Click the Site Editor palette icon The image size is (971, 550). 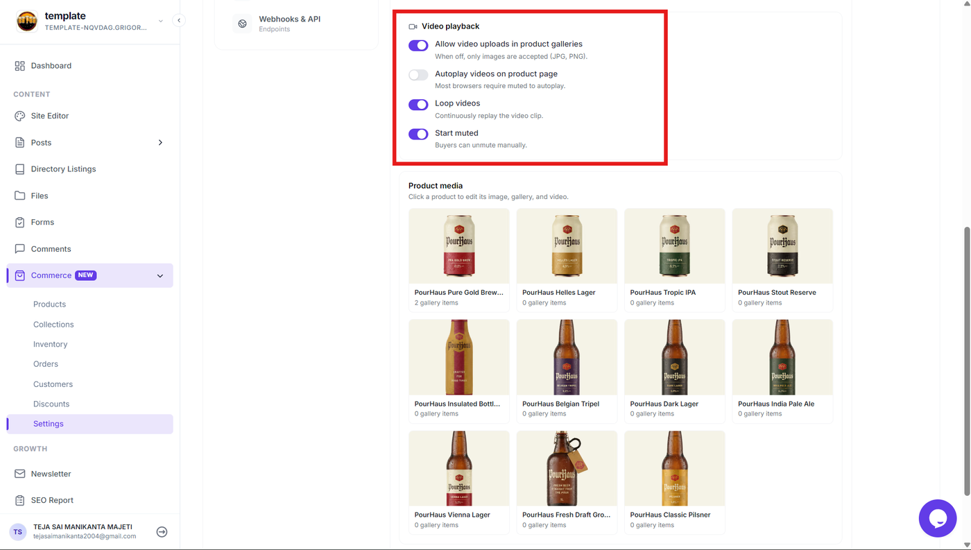[19, 116]
